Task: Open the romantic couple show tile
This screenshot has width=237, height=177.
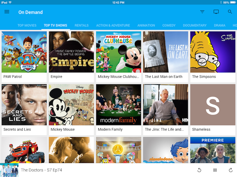Action: point(71,150)
